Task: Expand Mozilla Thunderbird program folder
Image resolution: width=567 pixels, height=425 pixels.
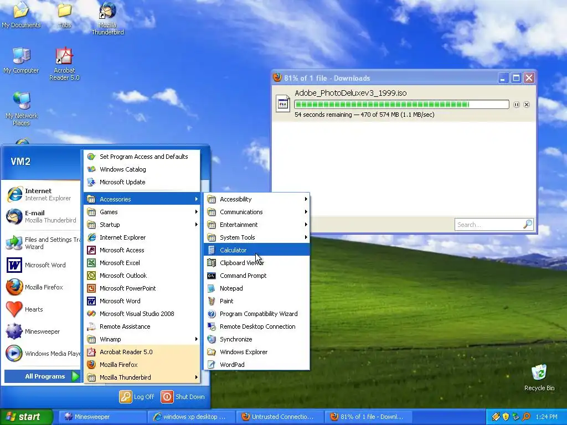Action: coord(142,377)
